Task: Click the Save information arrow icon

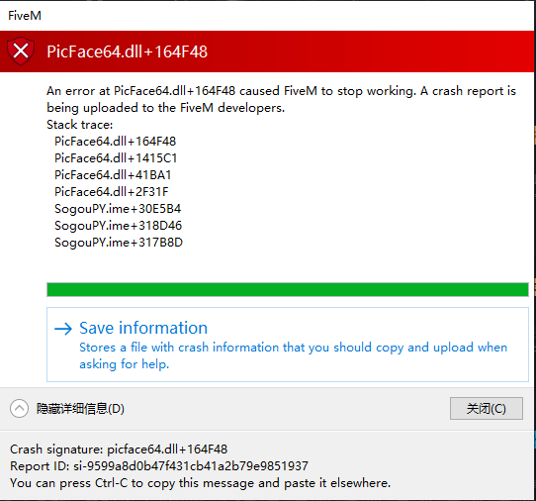Action: 63,329
